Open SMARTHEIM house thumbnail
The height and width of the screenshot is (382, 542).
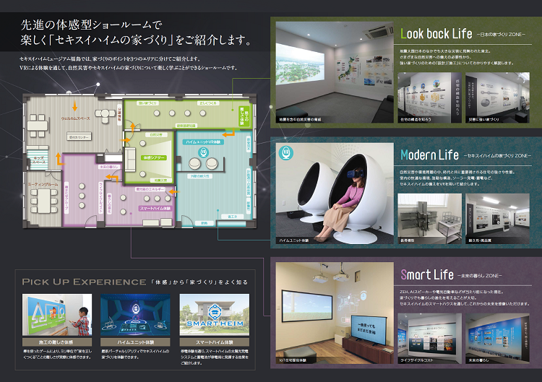coord(215,315)
